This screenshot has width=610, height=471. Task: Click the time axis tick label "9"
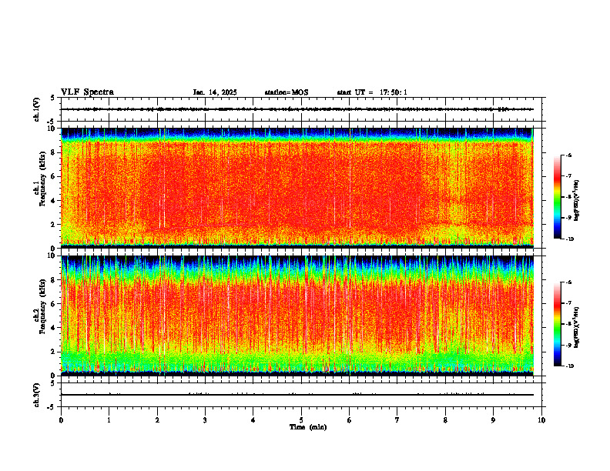(x=493, y=420)
